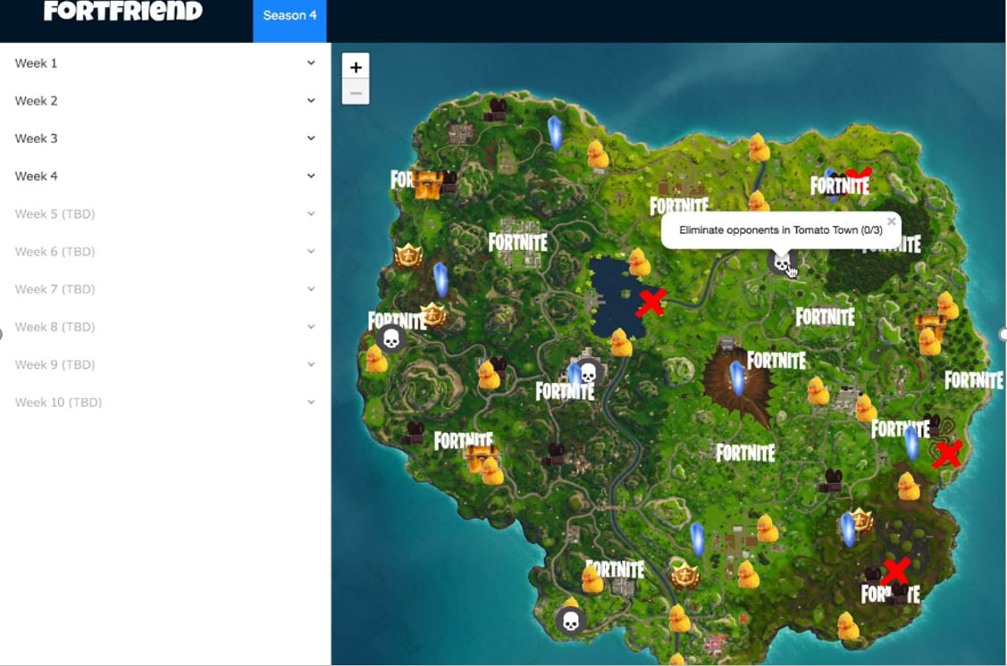Select the skull overlapping a blue crystal mid-map
Image resolution: width=1007 pixels, height=666 pixels.
click(588, 372)
